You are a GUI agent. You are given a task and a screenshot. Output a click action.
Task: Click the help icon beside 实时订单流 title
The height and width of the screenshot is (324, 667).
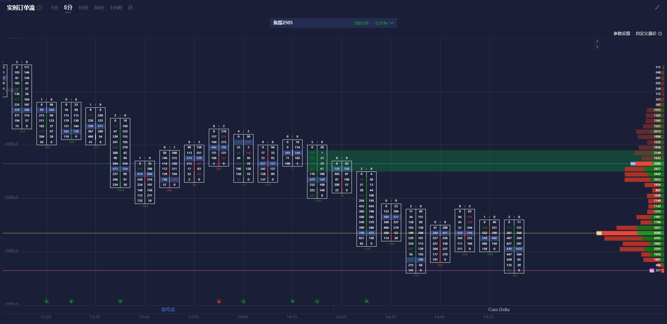point(40,8)
